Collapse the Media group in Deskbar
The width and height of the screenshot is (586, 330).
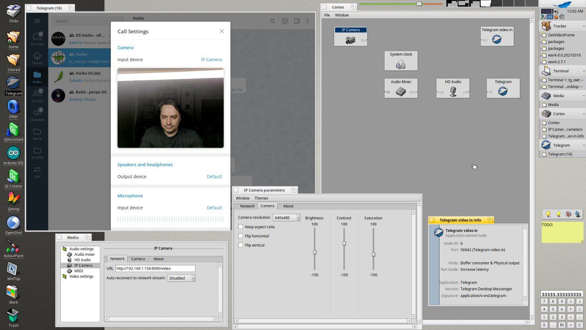(x=583, y=96)
